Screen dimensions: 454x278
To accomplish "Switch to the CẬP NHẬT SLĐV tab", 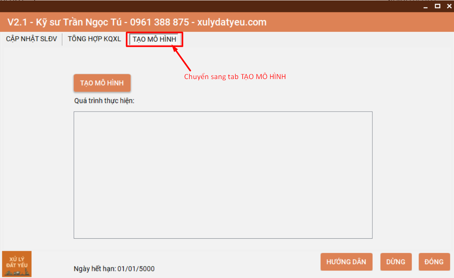I will 31,39.
